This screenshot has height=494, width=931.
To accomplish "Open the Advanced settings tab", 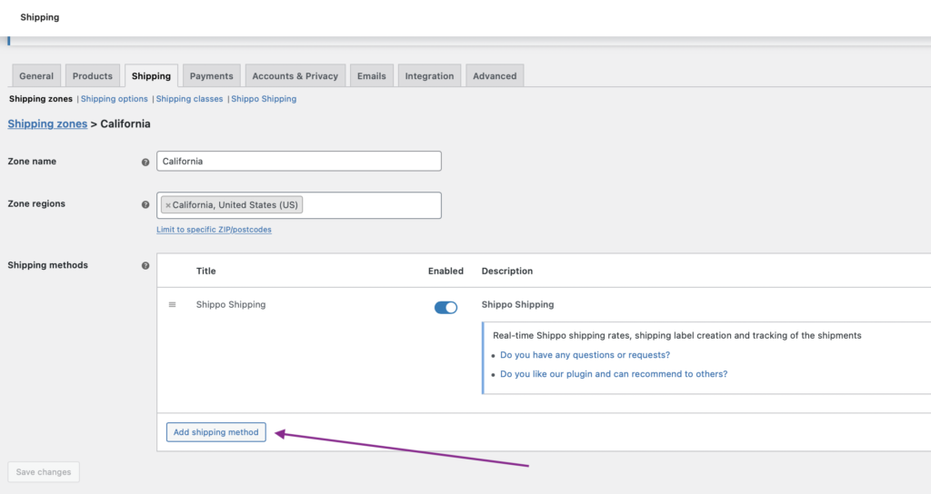I will [x=495, y=76].
